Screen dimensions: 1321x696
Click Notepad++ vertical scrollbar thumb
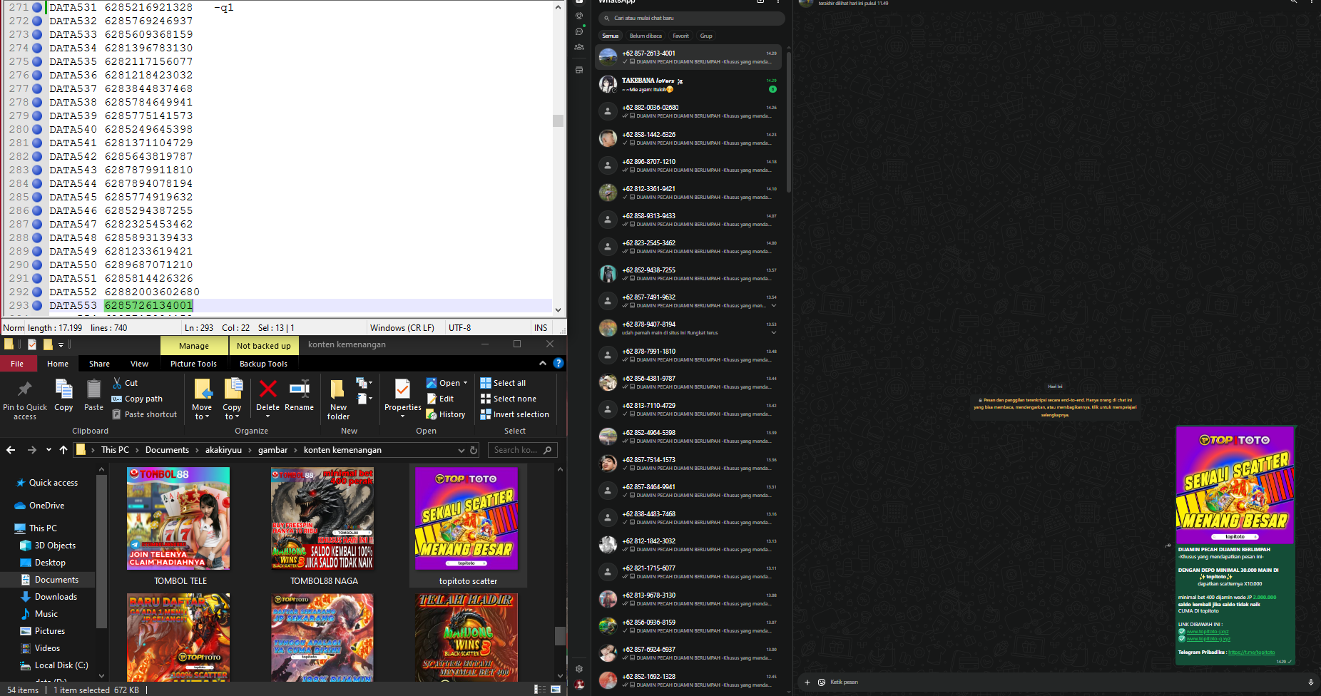(x=559, y=121)
